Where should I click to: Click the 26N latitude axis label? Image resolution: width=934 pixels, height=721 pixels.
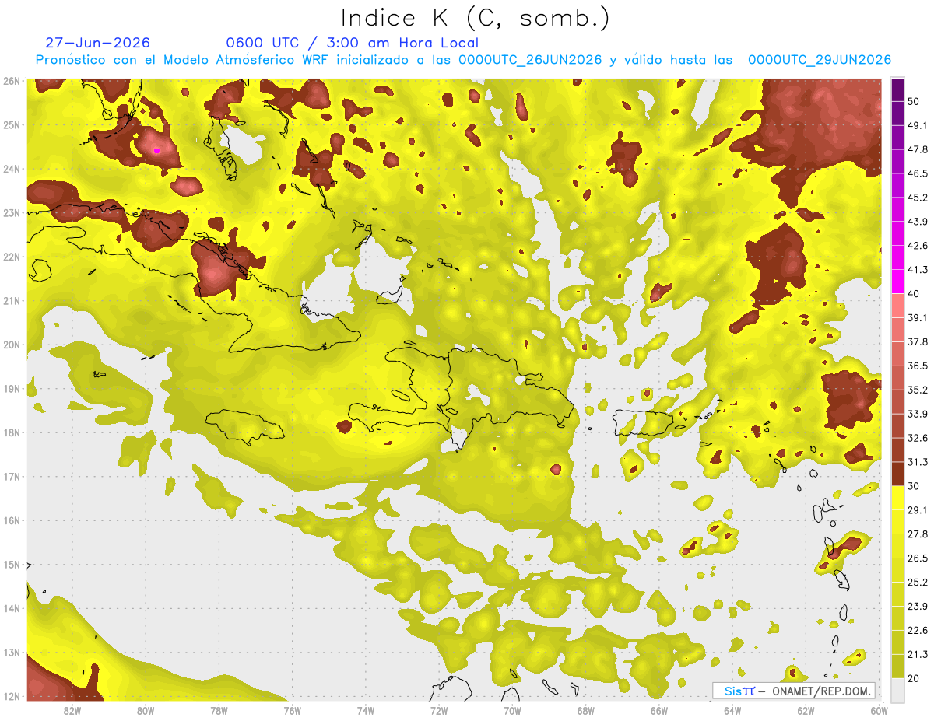click(12, 80)
